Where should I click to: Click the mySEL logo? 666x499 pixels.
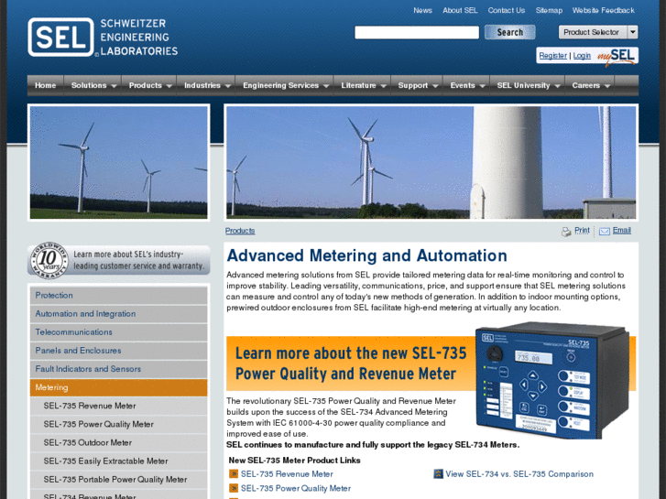(x=617, y=56)
